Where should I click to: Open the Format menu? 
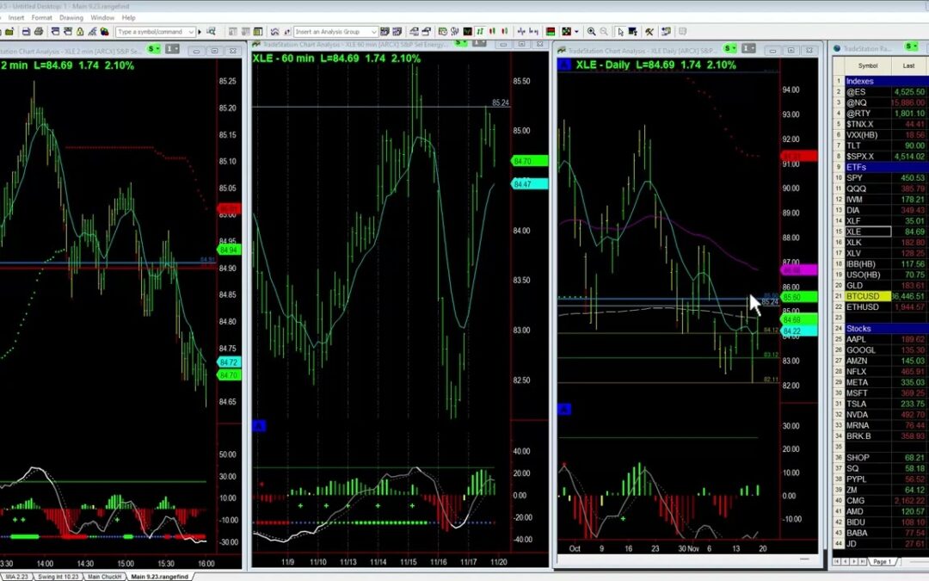(x=41, y=18)
